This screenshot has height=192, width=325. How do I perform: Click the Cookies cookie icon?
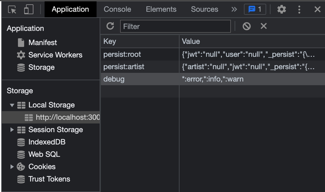coord(21,167)
